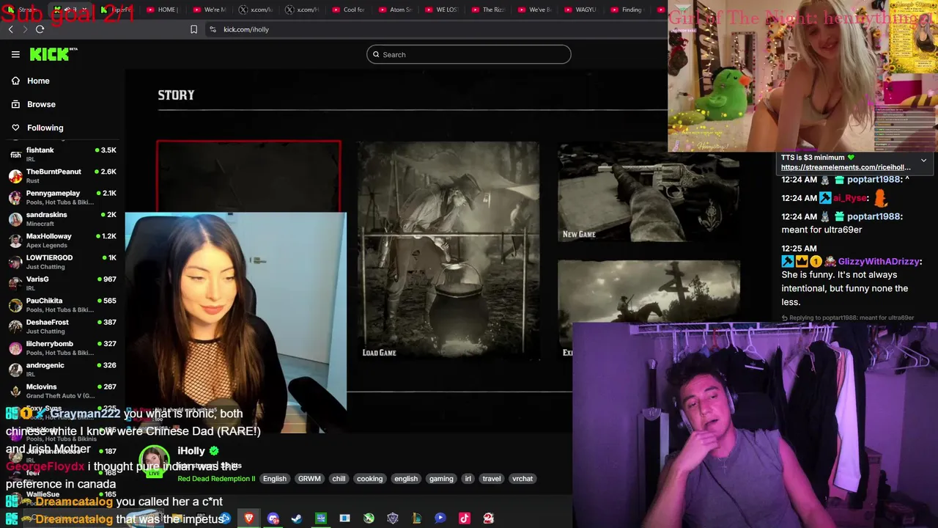Go back with browser back arrow
This screenshot has width=938, height=528.
click(10, 29)
